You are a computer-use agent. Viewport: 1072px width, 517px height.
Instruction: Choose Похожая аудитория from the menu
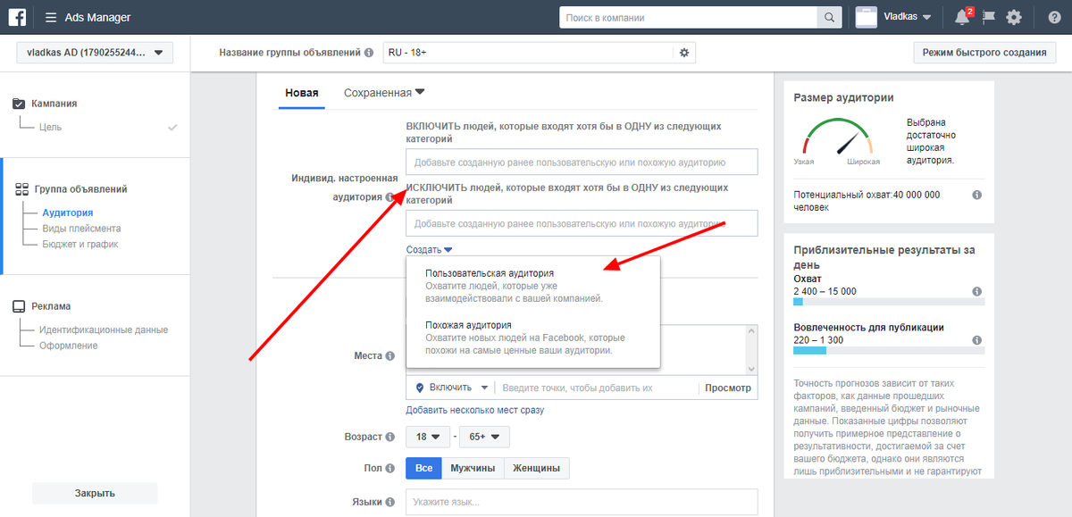coord(469,325)
